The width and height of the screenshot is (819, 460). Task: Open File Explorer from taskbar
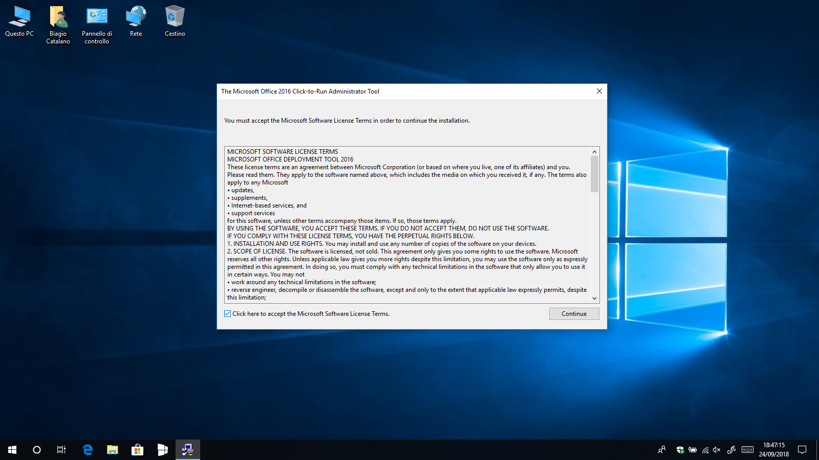click(x=112, y=450)
